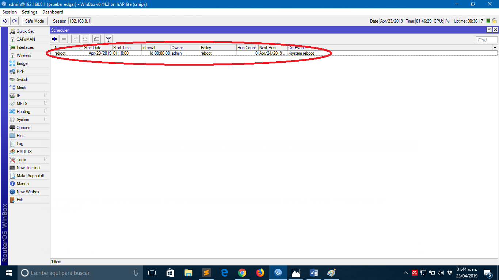Click the blue plus Add scheduler button
Screen dimensions: 499x280
(54, 39)
